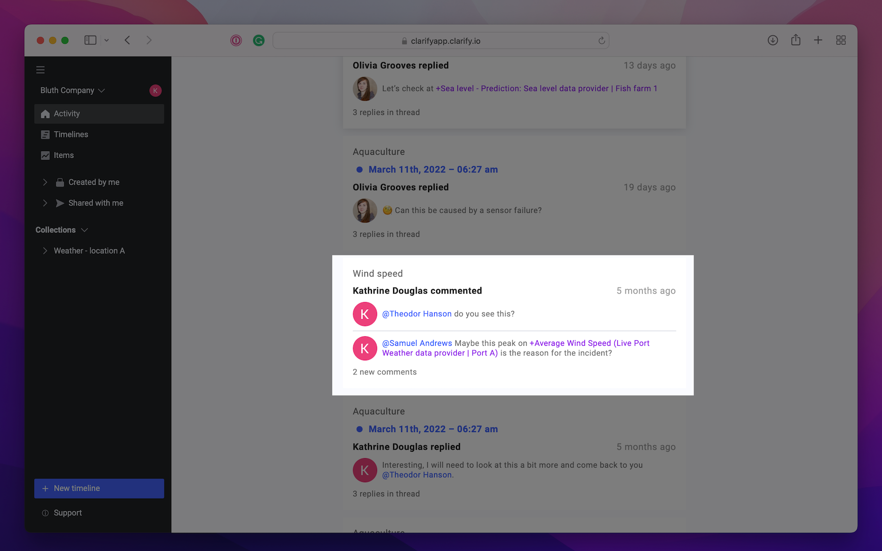This screenshot has height=551, width=882.
Task: Expand the Shared with me section
Action: click(x=45, y=203)
